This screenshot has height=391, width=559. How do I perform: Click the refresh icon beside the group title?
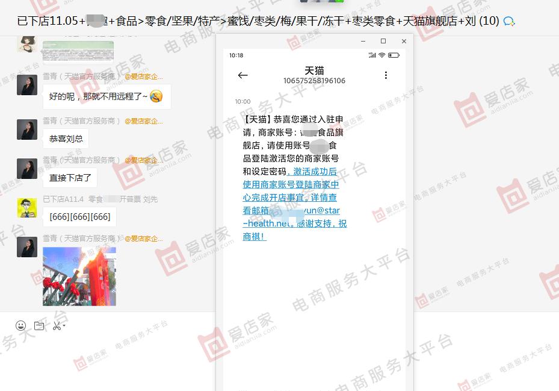(x=509, y=20)
